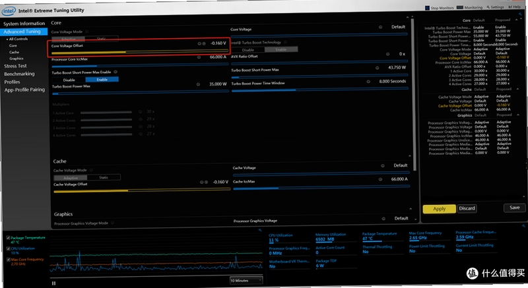Select Cache sub-item in sidebar
528x288 pixels.
[14, 52]
